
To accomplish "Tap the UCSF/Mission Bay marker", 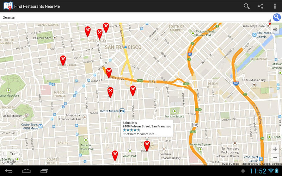I will pos(254,85).
